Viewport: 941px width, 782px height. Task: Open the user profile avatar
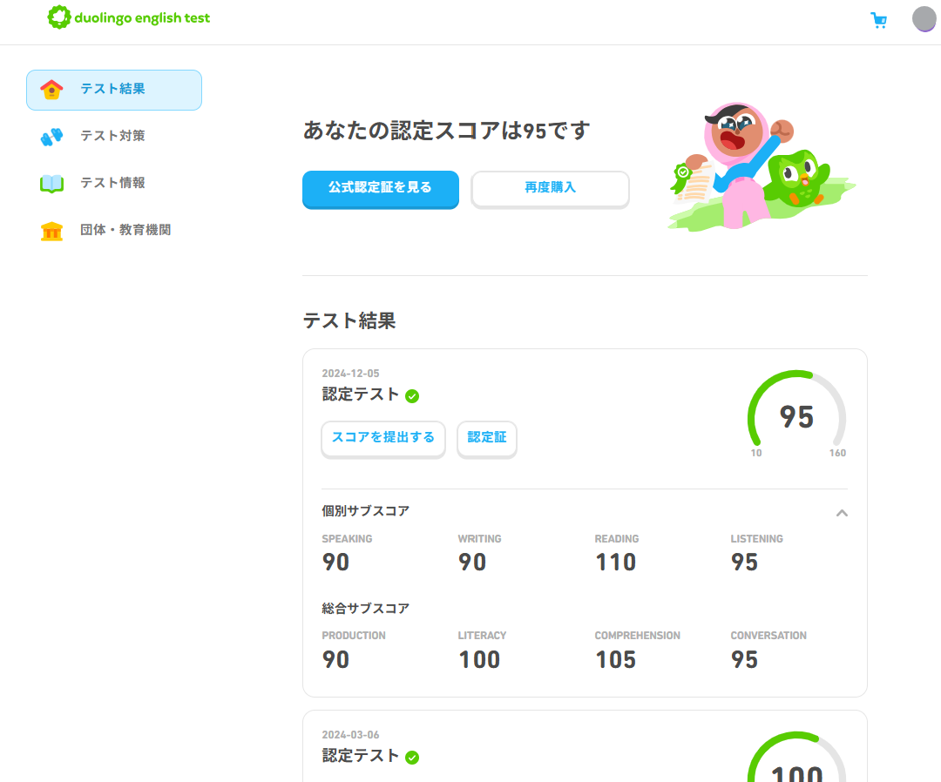[924, 18]
